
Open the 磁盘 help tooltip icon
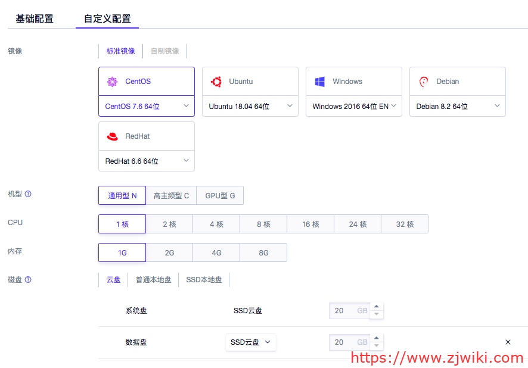26,279
